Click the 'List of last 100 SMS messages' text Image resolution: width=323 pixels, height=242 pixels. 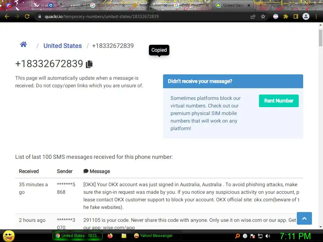(x=94, y=157)
